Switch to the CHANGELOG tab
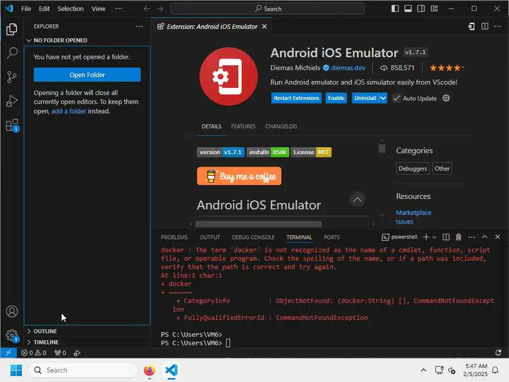 (281, 126)
